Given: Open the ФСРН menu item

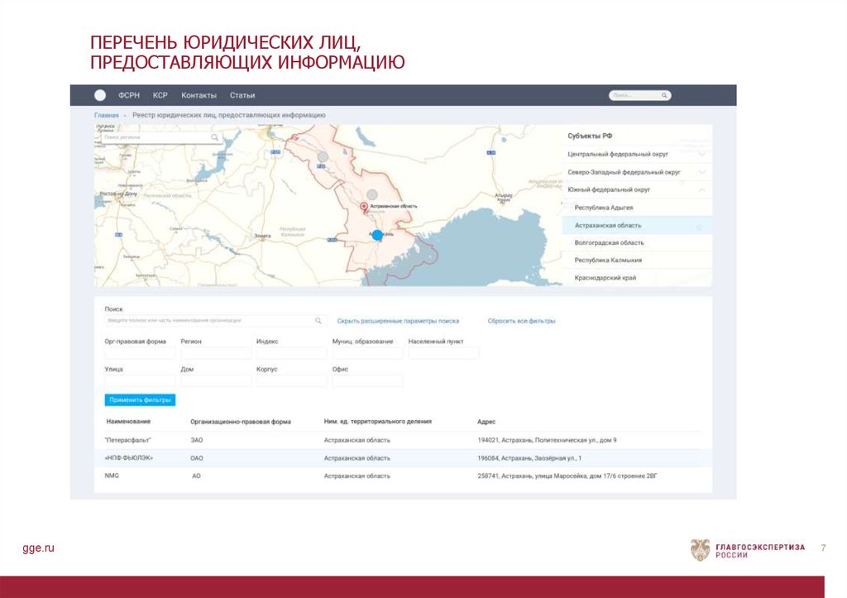Looking at the screenshot, I should tap(129, 95).
